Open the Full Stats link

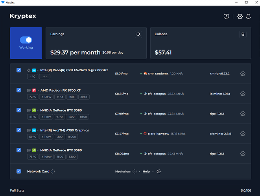[17, 191]
